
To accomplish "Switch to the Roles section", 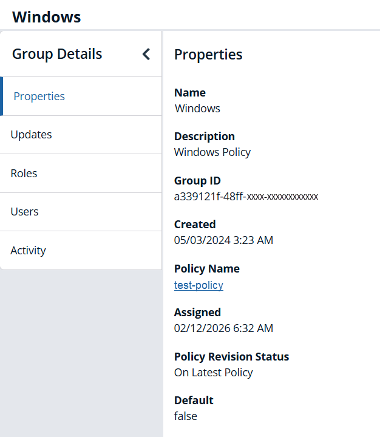I will (x=81, y=174).
